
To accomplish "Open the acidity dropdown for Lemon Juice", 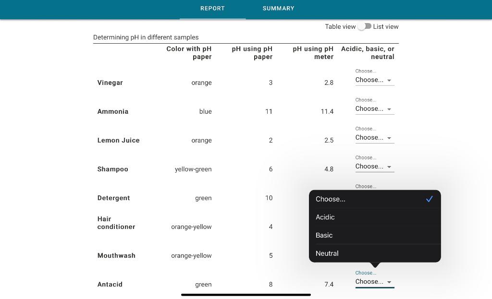I will click(370, 138).
